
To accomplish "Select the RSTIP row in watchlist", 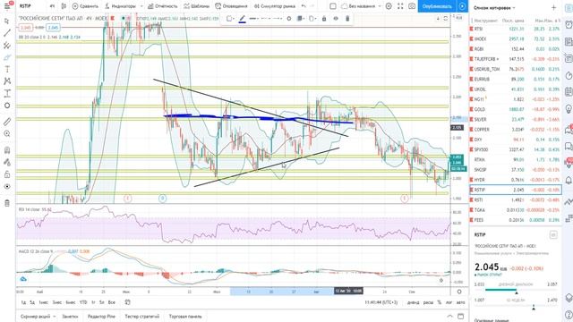I will (516, 190).
